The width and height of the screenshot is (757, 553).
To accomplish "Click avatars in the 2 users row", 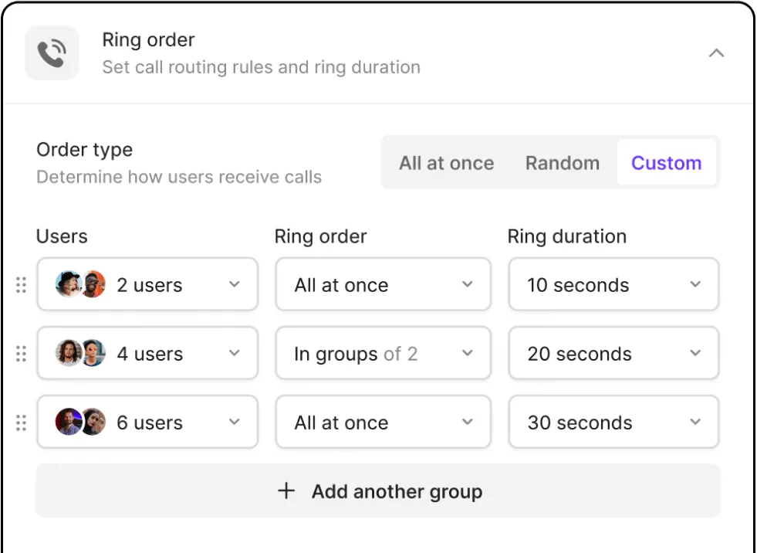I will click(x=80, y=285).
